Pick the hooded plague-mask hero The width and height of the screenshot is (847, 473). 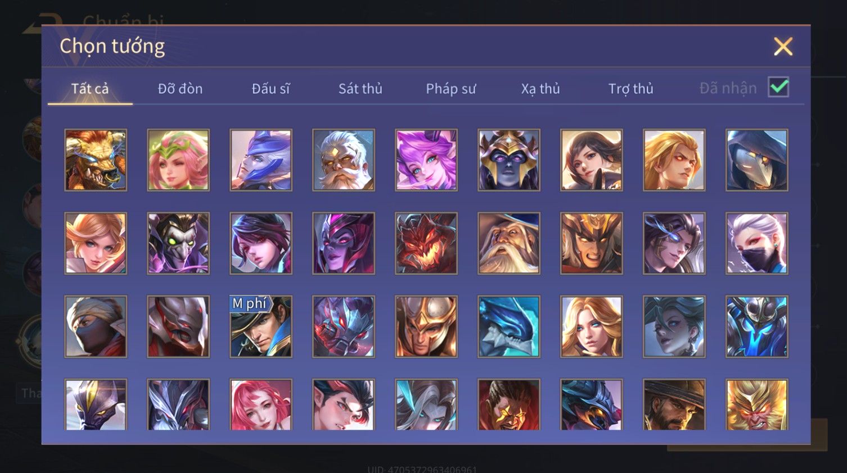(x=757, y=160)
